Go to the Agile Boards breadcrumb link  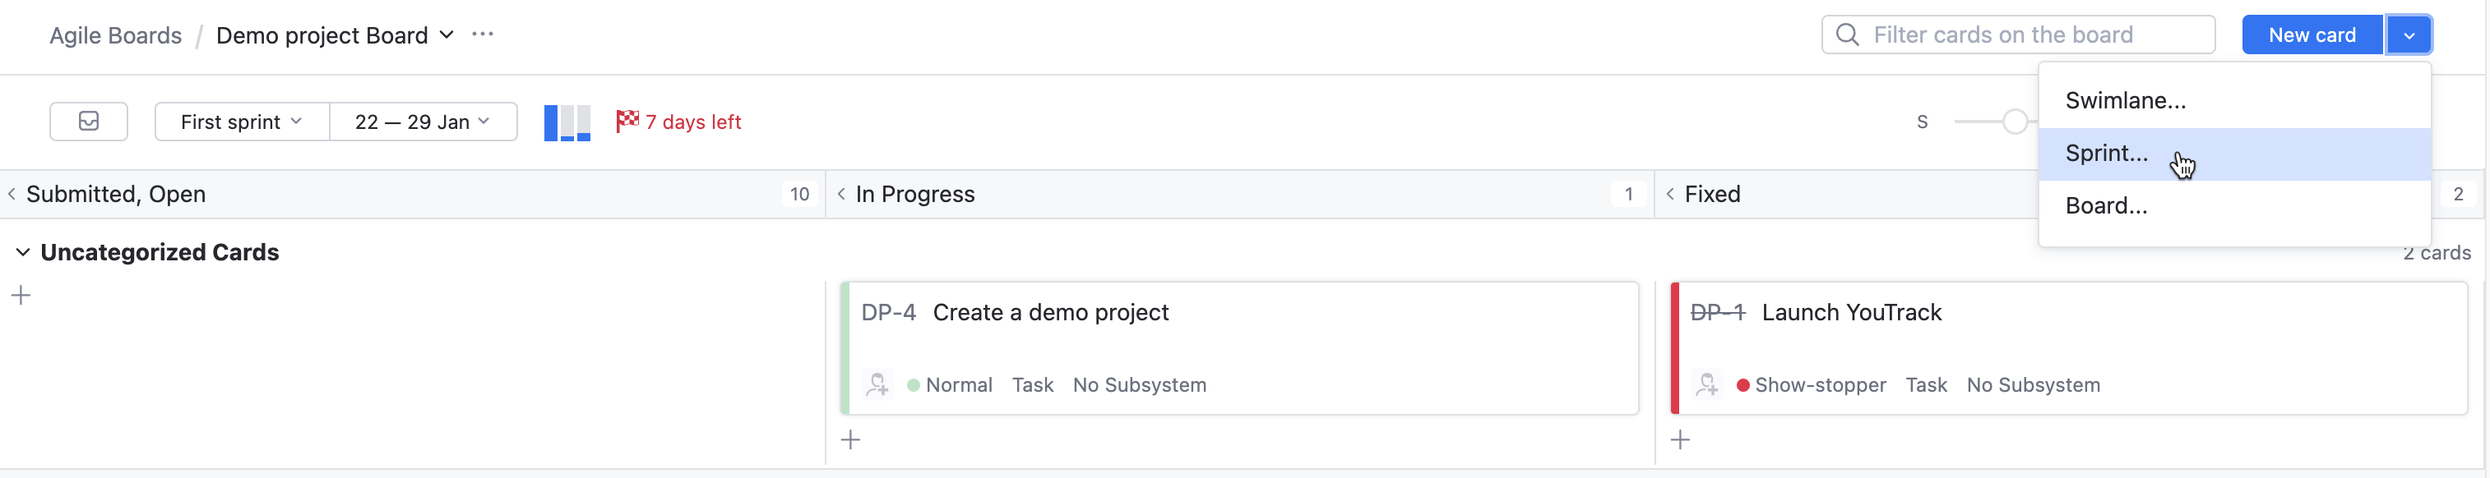click(x=115, y=36)
